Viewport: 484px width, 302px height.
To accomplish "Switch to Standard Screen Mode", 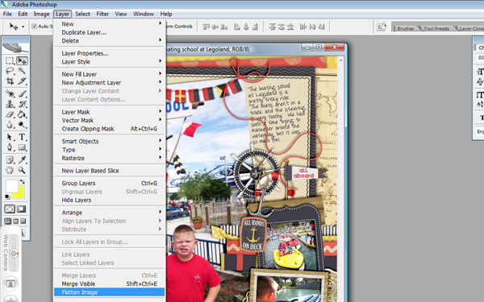I will tap(8, 221).
